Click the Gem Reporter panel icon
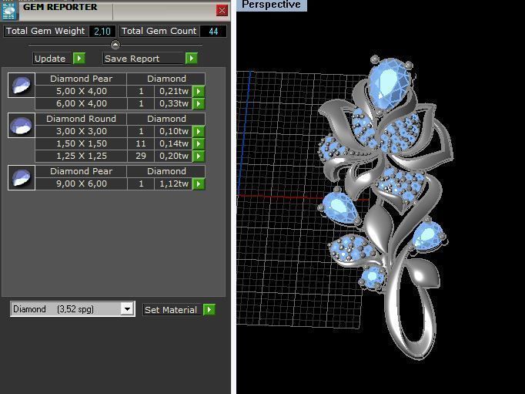This screenshot has width=525, height=394. 9,10
